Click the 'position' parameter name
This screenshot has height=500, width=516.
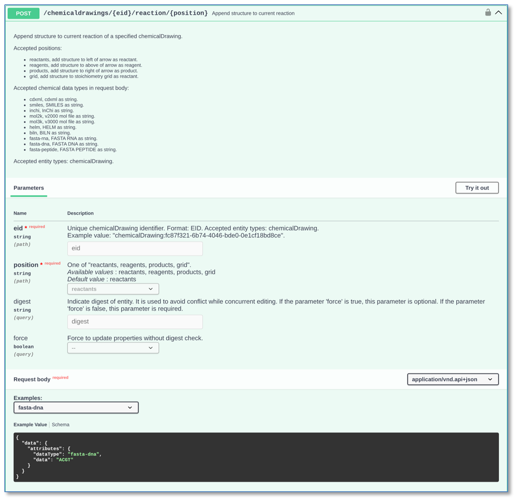[26, 265]
